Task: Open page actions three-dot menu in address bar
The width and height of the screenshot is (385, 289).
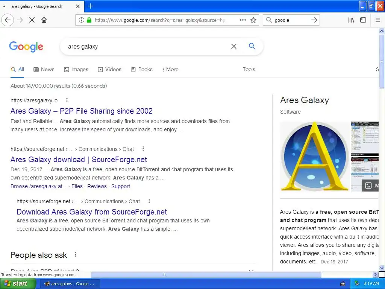Action: click(x=243, y=20)
